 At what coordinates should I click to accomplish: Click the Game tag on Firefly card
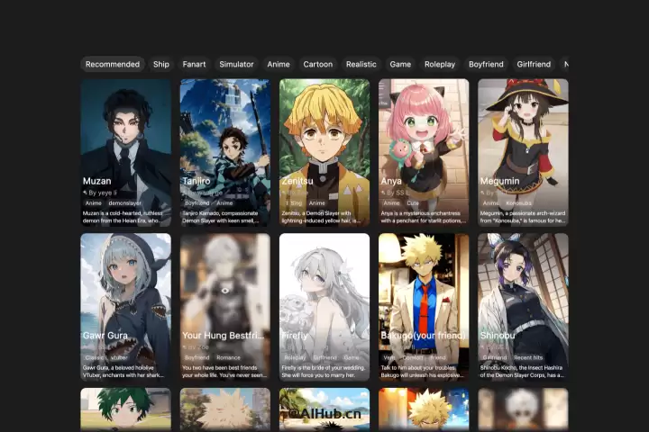coord(352,357)
